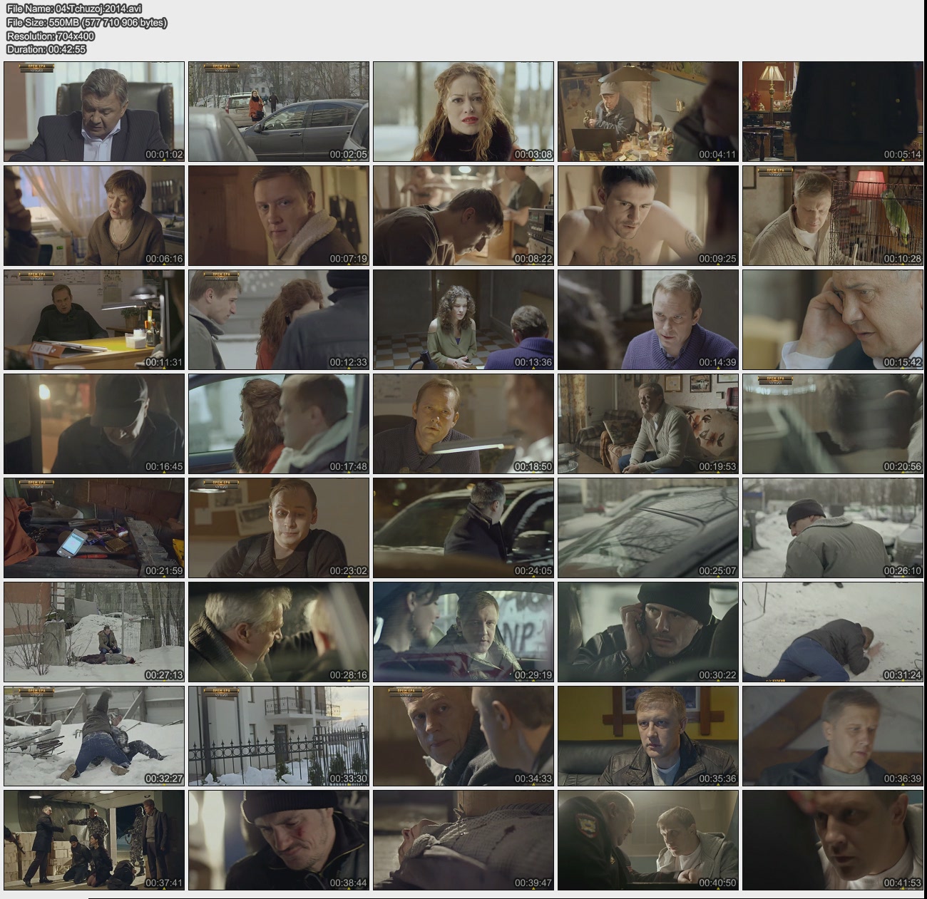Select the white house thumbnail at 00:33:30
The height and width of the screenshot is (899, 927).
pos(278,736)
